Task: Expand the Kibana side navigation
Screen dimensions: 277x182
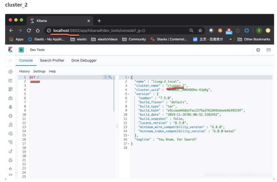Action: click(x=10, y=175)
